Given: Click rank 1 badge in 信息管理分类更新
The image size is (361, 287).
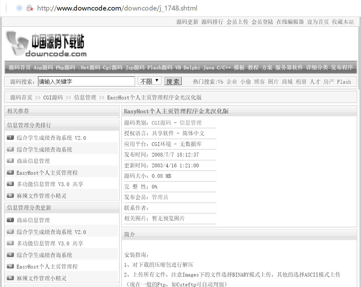Looking at the screenshot, I should coord(10,220).
